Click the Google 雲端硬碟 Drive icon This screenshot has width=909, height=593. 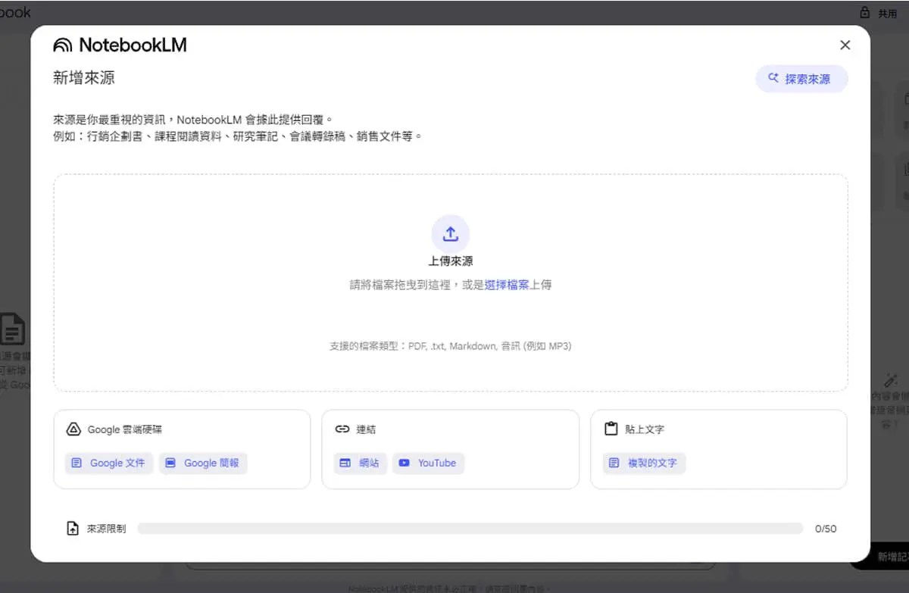73,429
